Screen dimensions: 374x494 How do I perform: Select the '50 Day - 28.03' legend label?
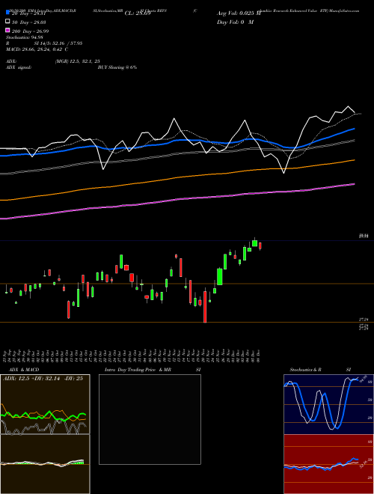[28, 22]
